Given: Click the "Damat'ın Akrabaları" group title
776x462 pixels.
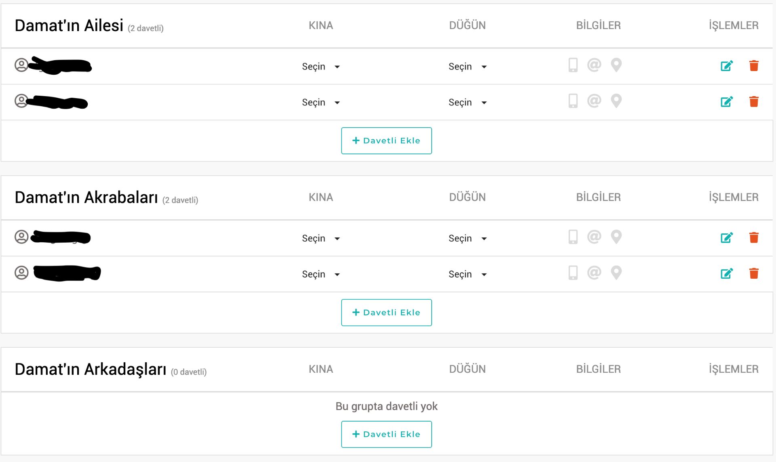Looking at the screenshot, I should 86,197.
